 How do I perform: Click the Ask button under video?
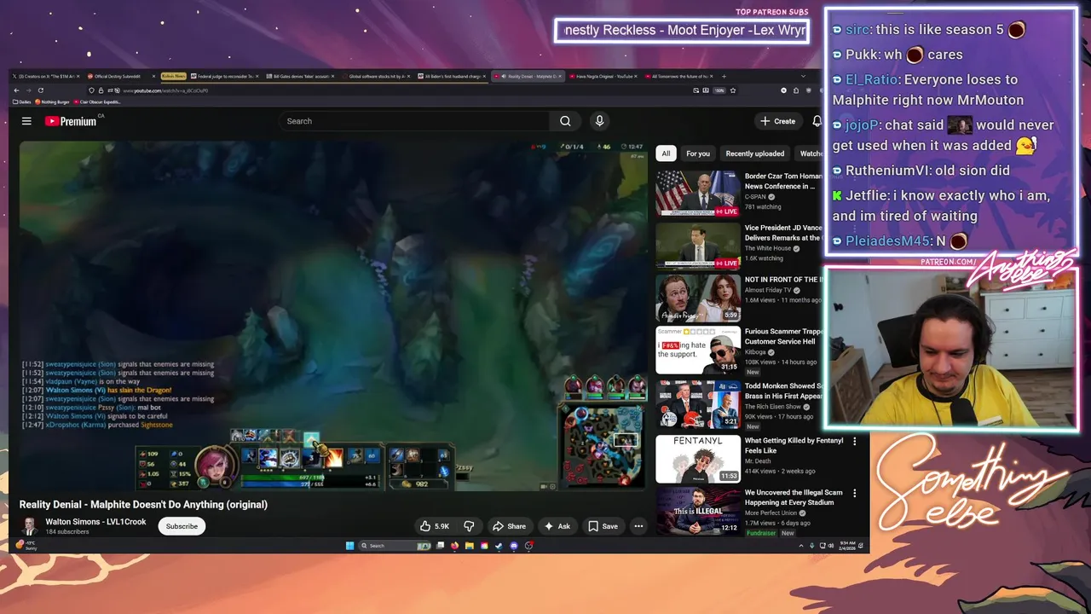[x=557, y=526]
